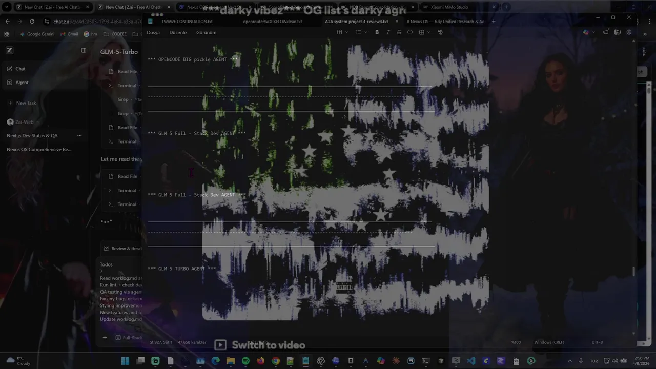
Task: Open the apps grid in bookmarks bar
Action: click(x=7, y=34)
